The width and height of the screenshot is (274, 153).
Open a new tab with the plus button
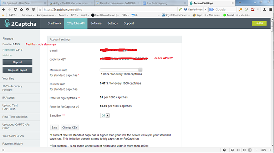coord(240,2)
